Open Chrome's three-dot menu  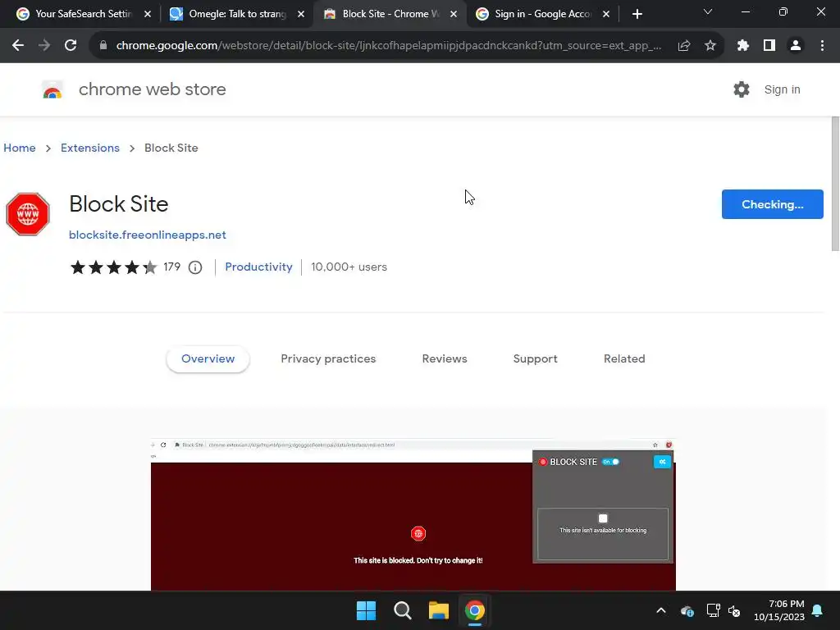click(x=822, y=46)
